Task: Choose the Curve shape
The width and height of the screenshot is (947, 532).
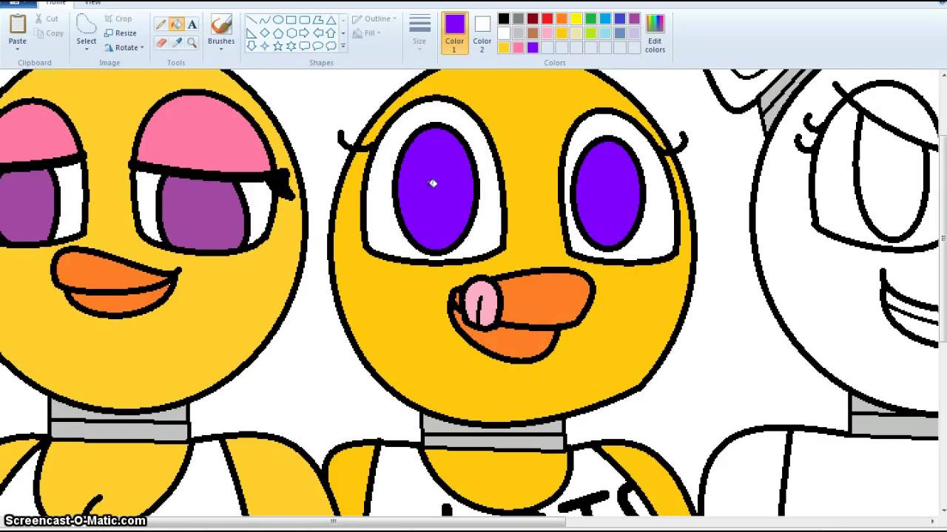Action: 264,20
